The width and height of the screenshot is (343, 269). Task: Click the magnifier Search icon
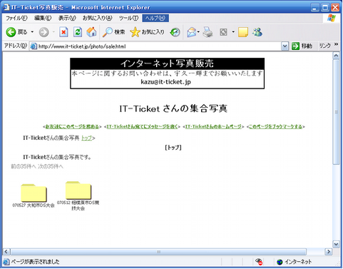[x=108, y=32]
